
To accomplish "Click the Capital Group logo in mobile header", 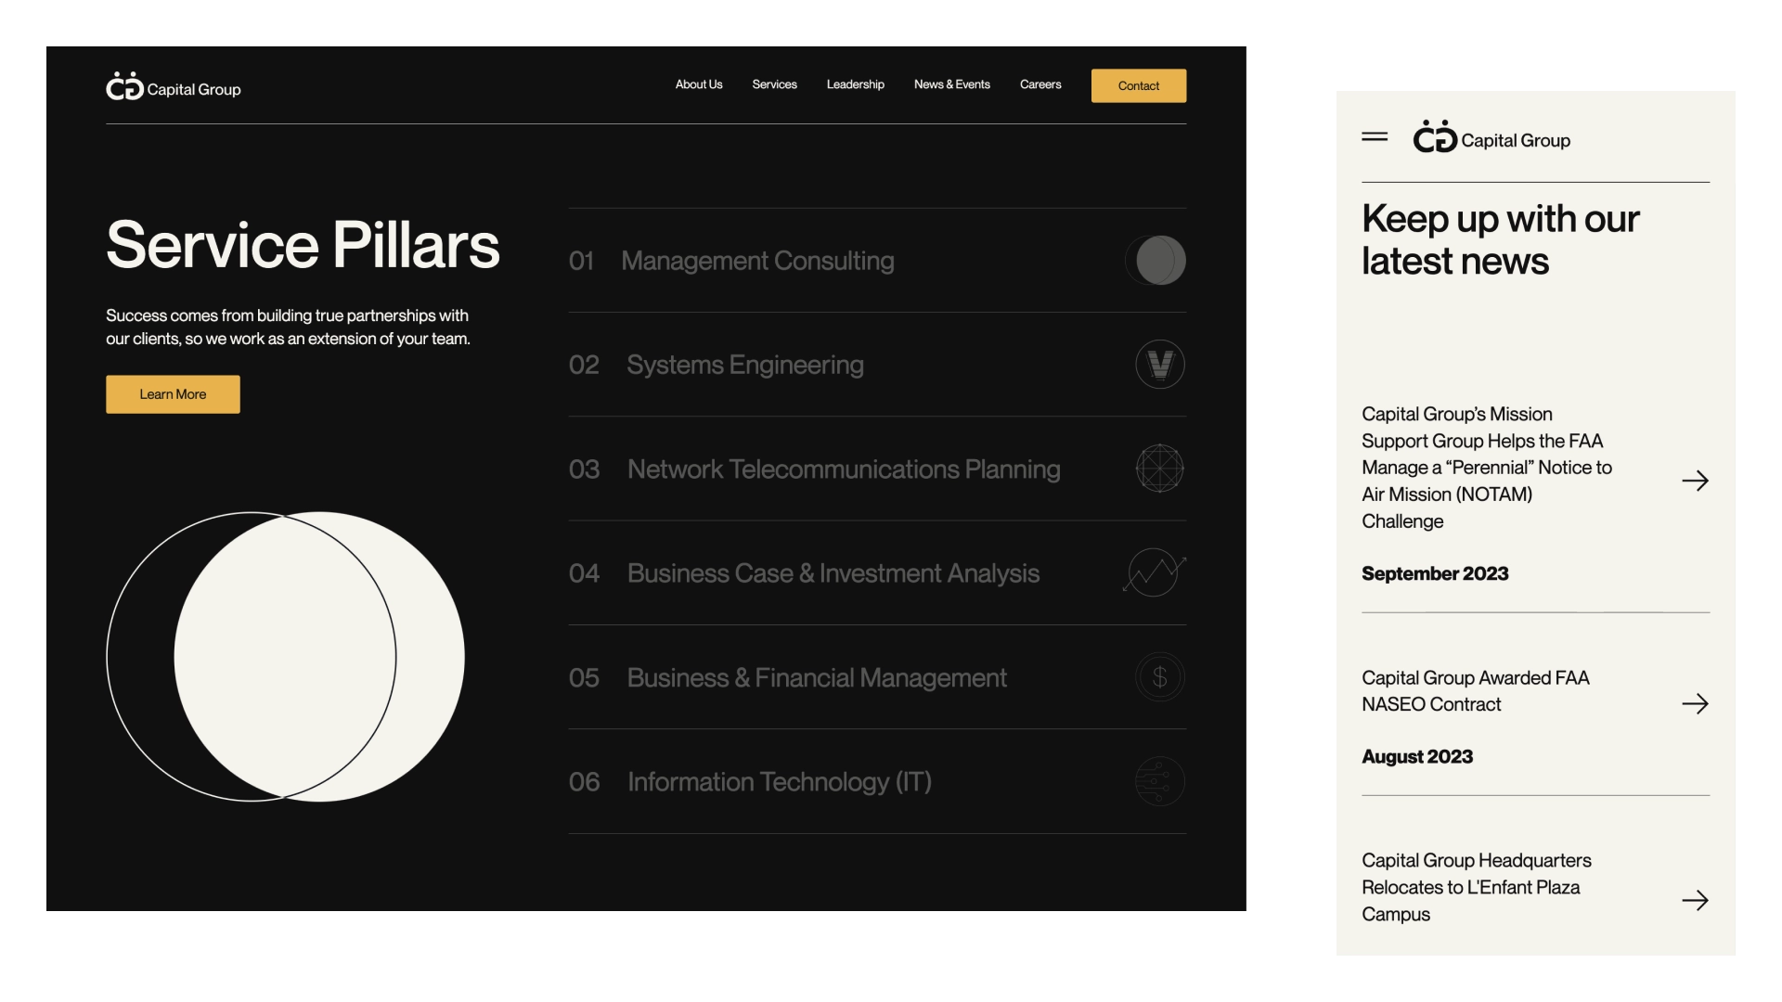I will point(1491,137).
